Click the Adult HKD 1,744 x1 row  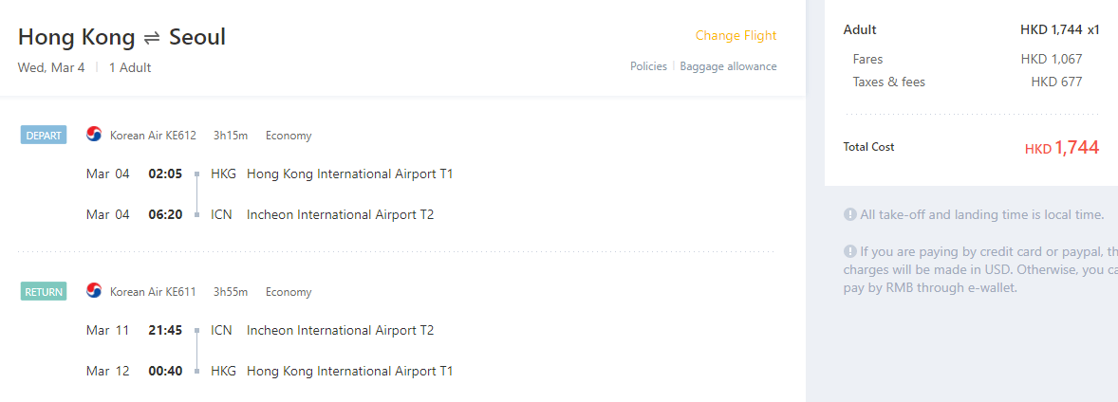(972, 30)
